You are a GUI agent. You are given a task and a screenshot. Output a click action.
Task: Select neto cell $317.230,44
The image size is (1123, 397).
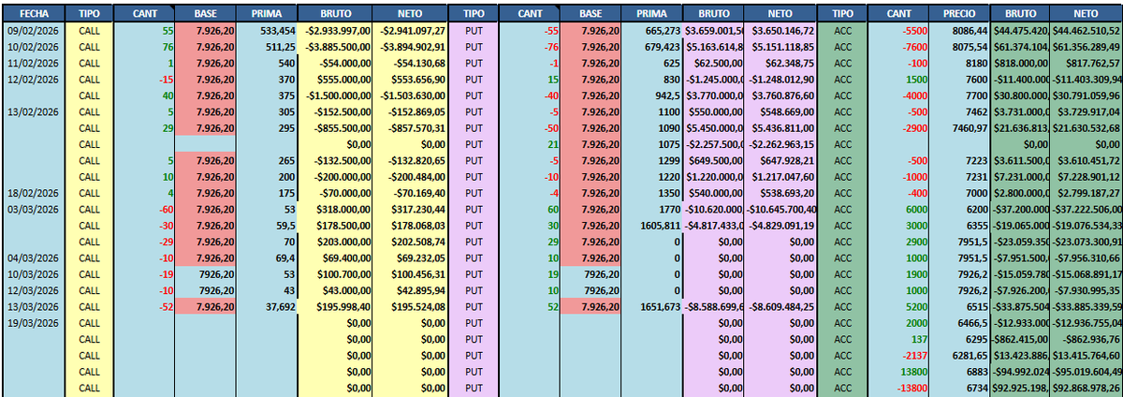point(409,209)
